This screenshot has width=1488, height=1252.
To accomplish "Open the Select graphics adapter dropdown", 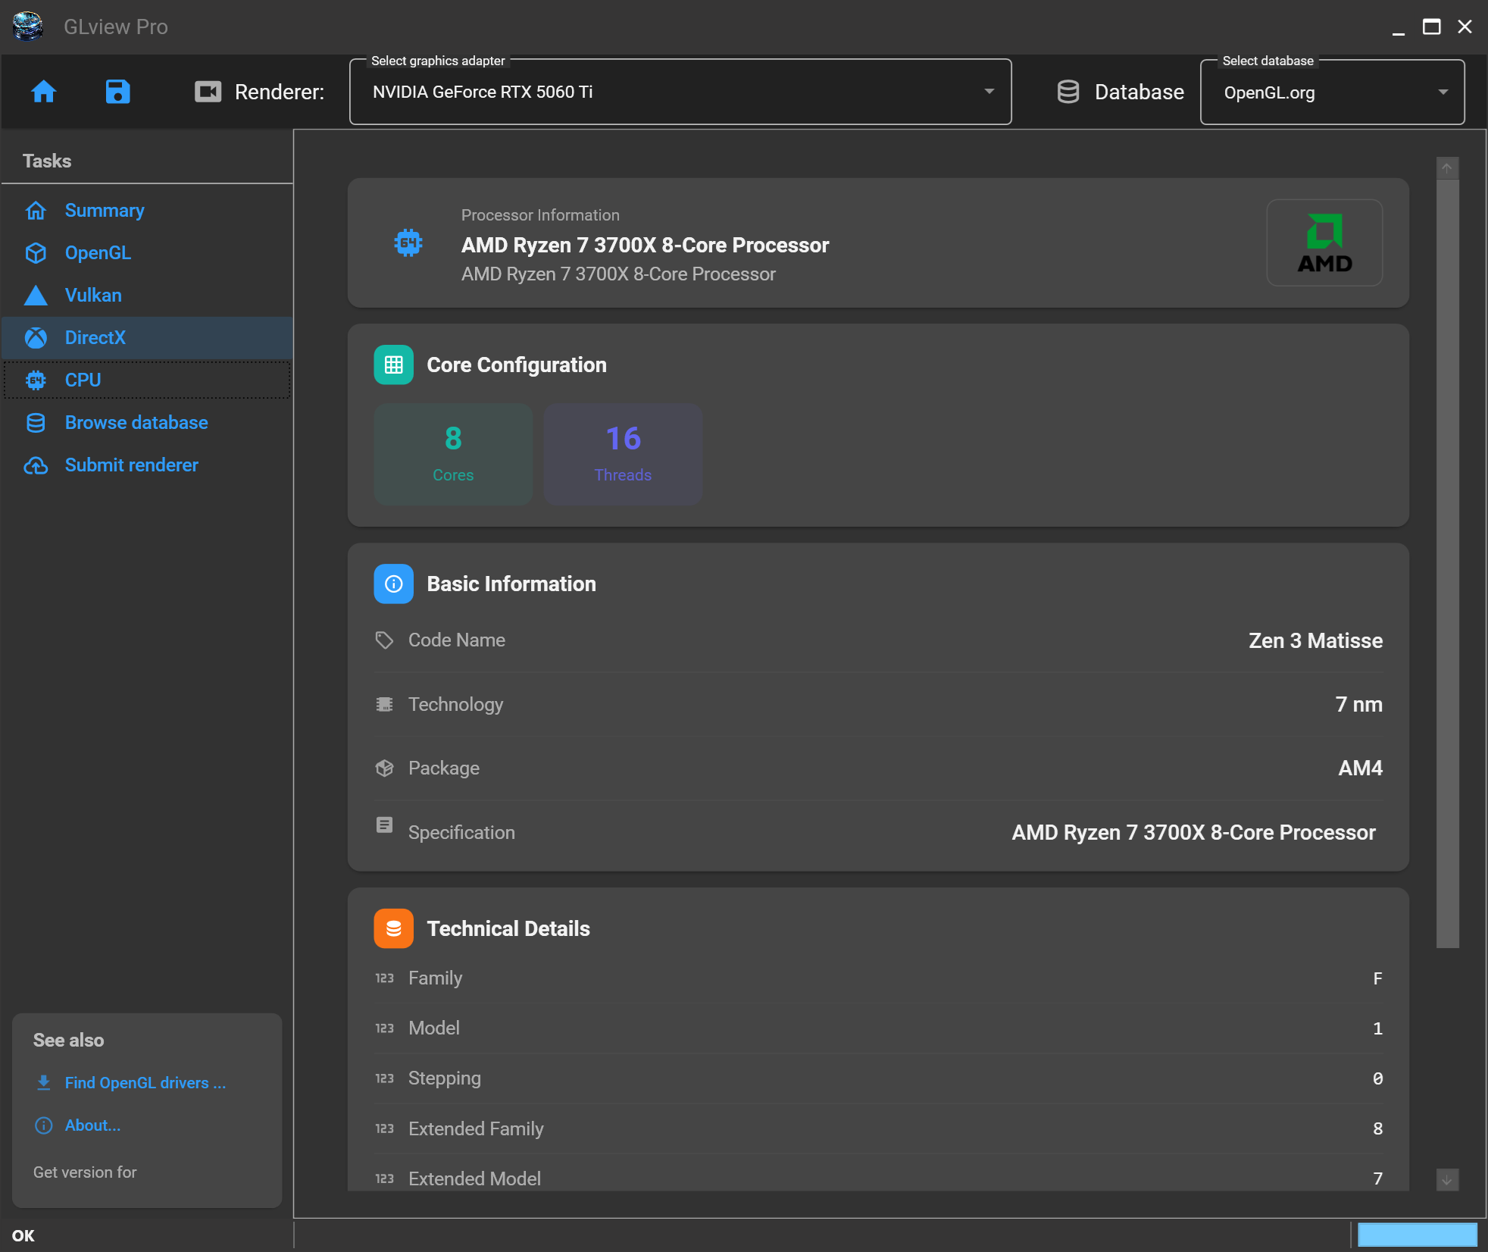I will [680, 92].
